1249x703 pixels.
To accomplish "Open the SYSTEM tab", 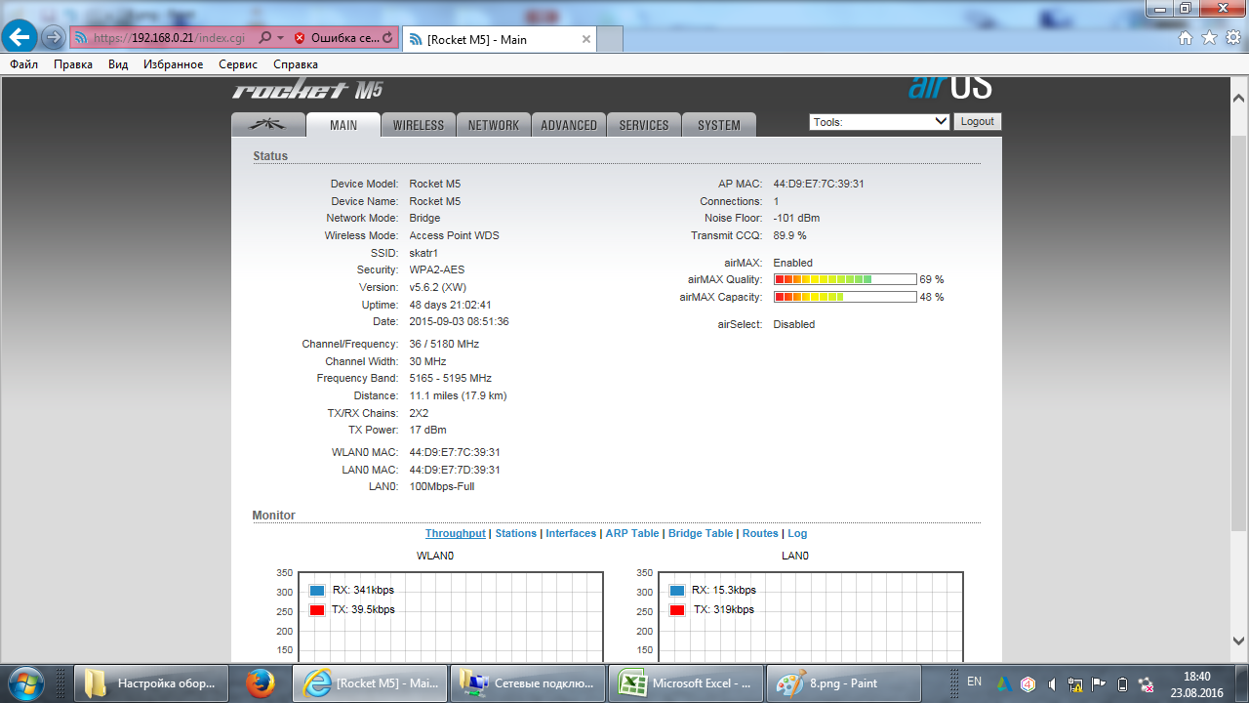I will click(719, 125).
